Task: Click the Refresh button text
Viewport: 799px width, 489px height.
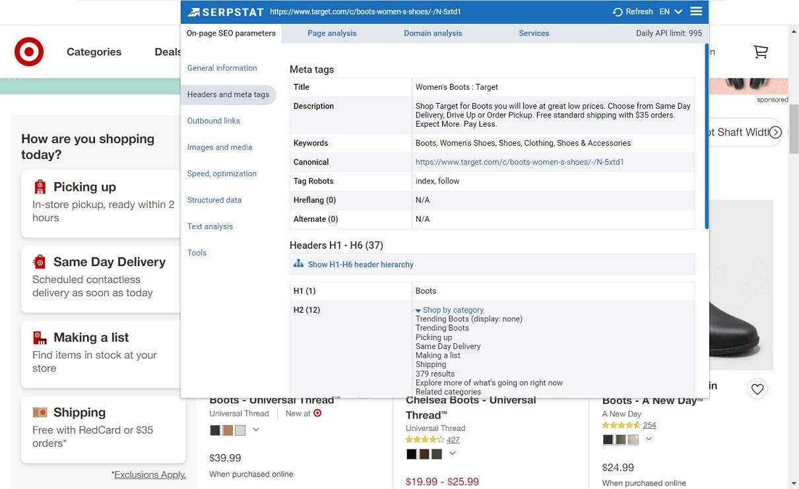Action: (x=639, y=12)
